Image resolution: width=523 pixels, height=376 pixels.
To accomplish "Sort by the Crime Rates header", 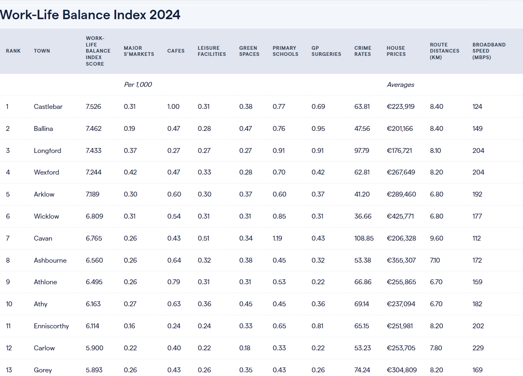I will tap(363, 51).
